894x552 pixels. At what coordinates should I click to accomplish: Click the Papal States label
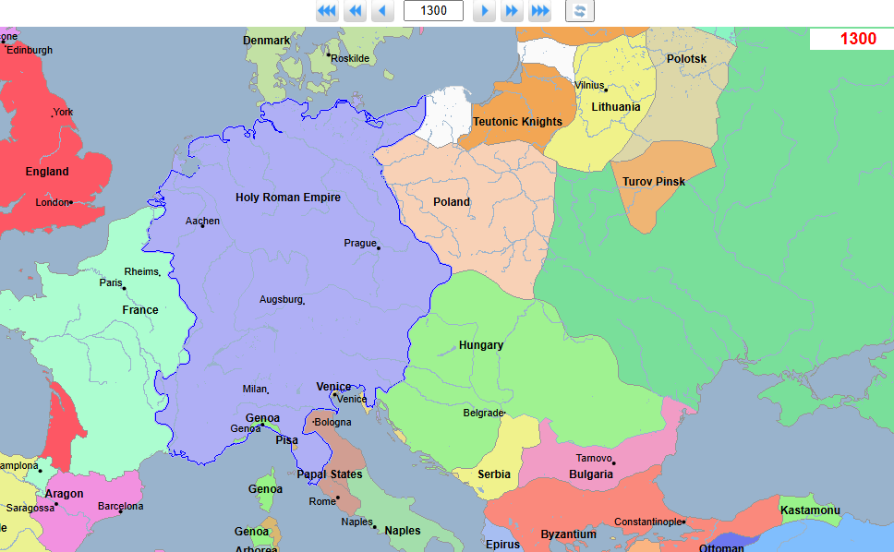pyautogui.click(x=330, y=474)
